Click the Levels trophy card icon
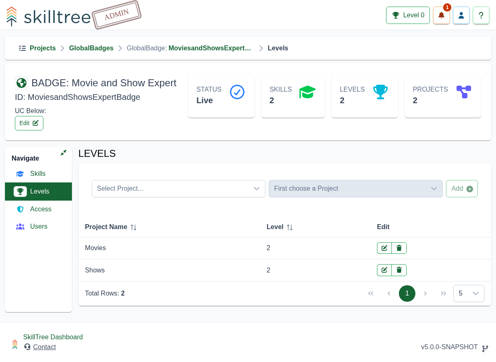The image size is (496, 362). coord(380,92)
